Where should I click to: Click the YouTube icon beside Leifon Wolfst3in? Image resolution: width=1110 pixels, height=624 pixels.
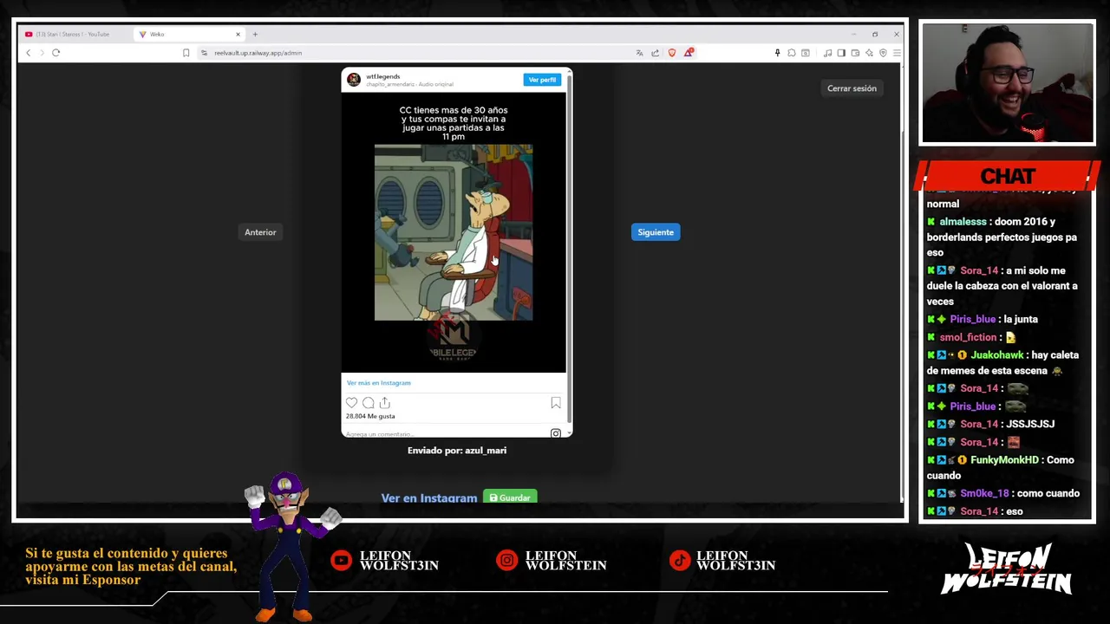coord(342,561)
